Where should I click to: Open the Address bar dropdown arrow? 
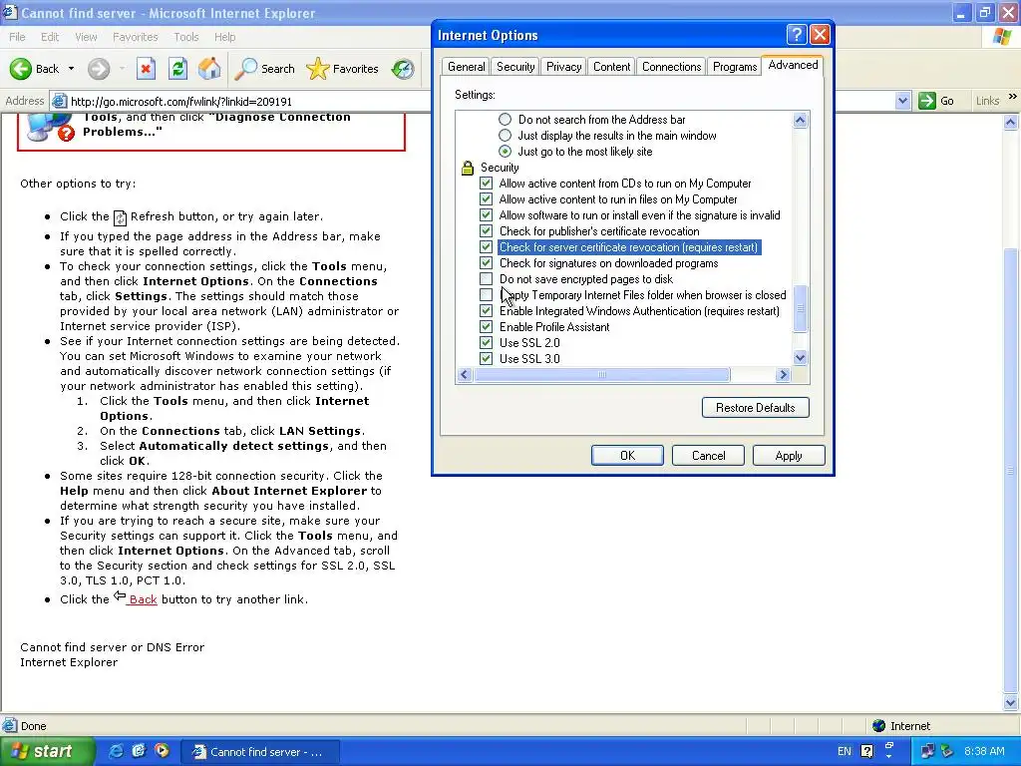tap(901, 101)
